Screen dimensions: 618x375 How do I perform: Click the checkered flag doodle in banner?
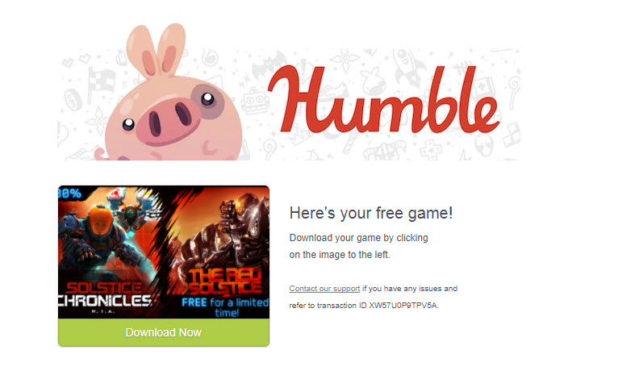pos(99,83)
